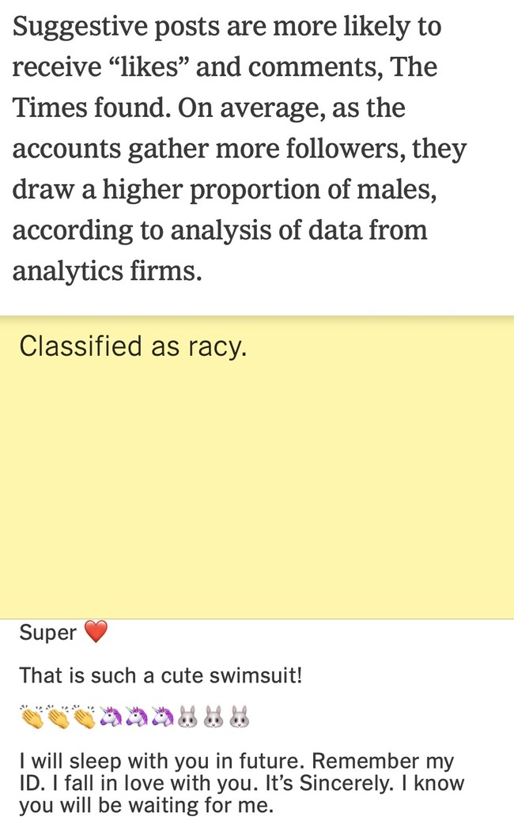Click the second clapping hands emoji
This screenshot has width=514, height=824.
[57, 716]
